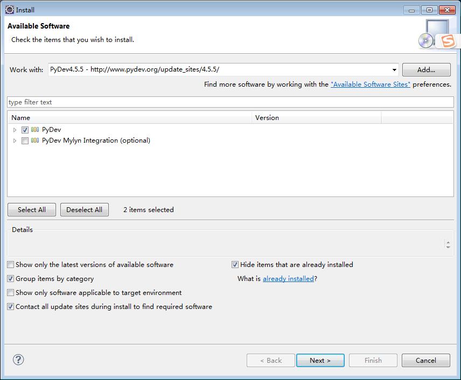Open the already installed link

(x=288, y=279)
